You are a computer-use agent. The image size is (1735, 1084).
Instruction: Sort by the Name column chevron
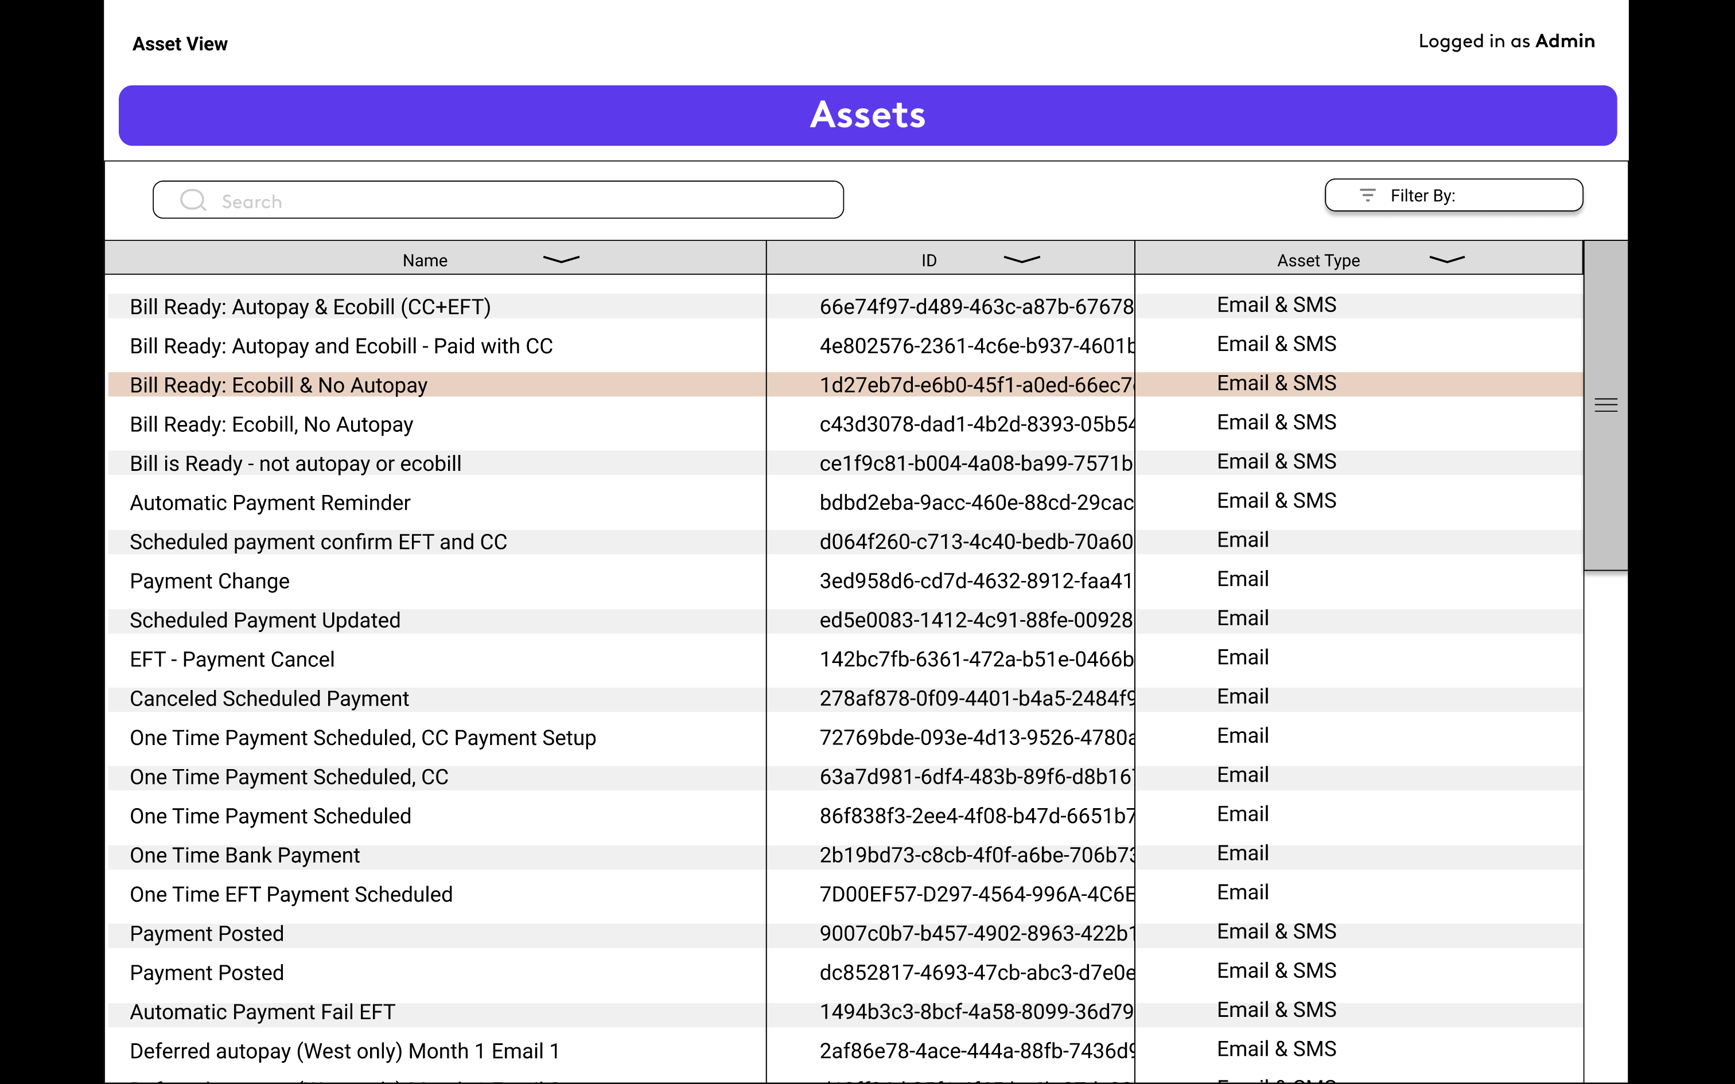point(561,259)
